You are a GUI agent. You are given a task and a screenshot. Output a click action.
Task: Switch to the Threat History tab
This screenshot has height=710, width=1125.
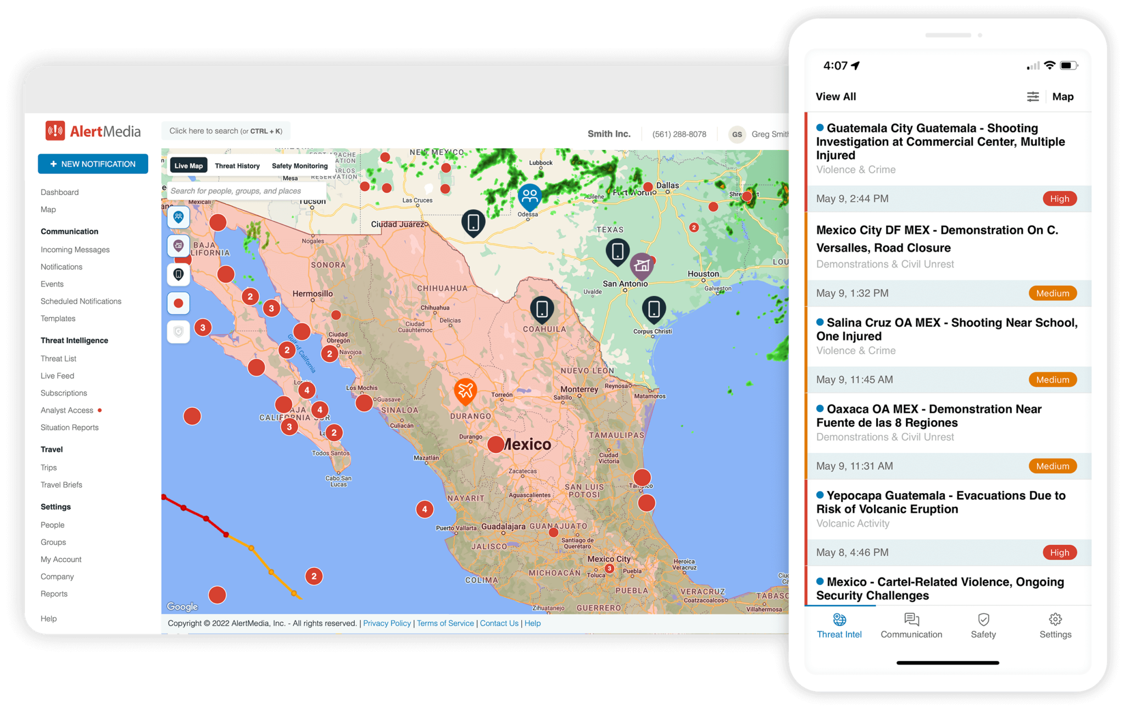pyautogui.click(x=237, y=166)
